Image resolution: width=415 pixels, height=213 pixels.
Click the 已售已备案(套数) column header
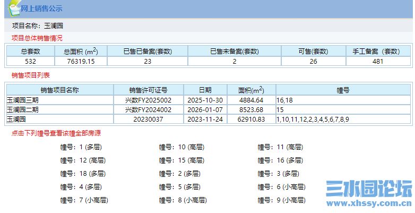pos(148,51)
